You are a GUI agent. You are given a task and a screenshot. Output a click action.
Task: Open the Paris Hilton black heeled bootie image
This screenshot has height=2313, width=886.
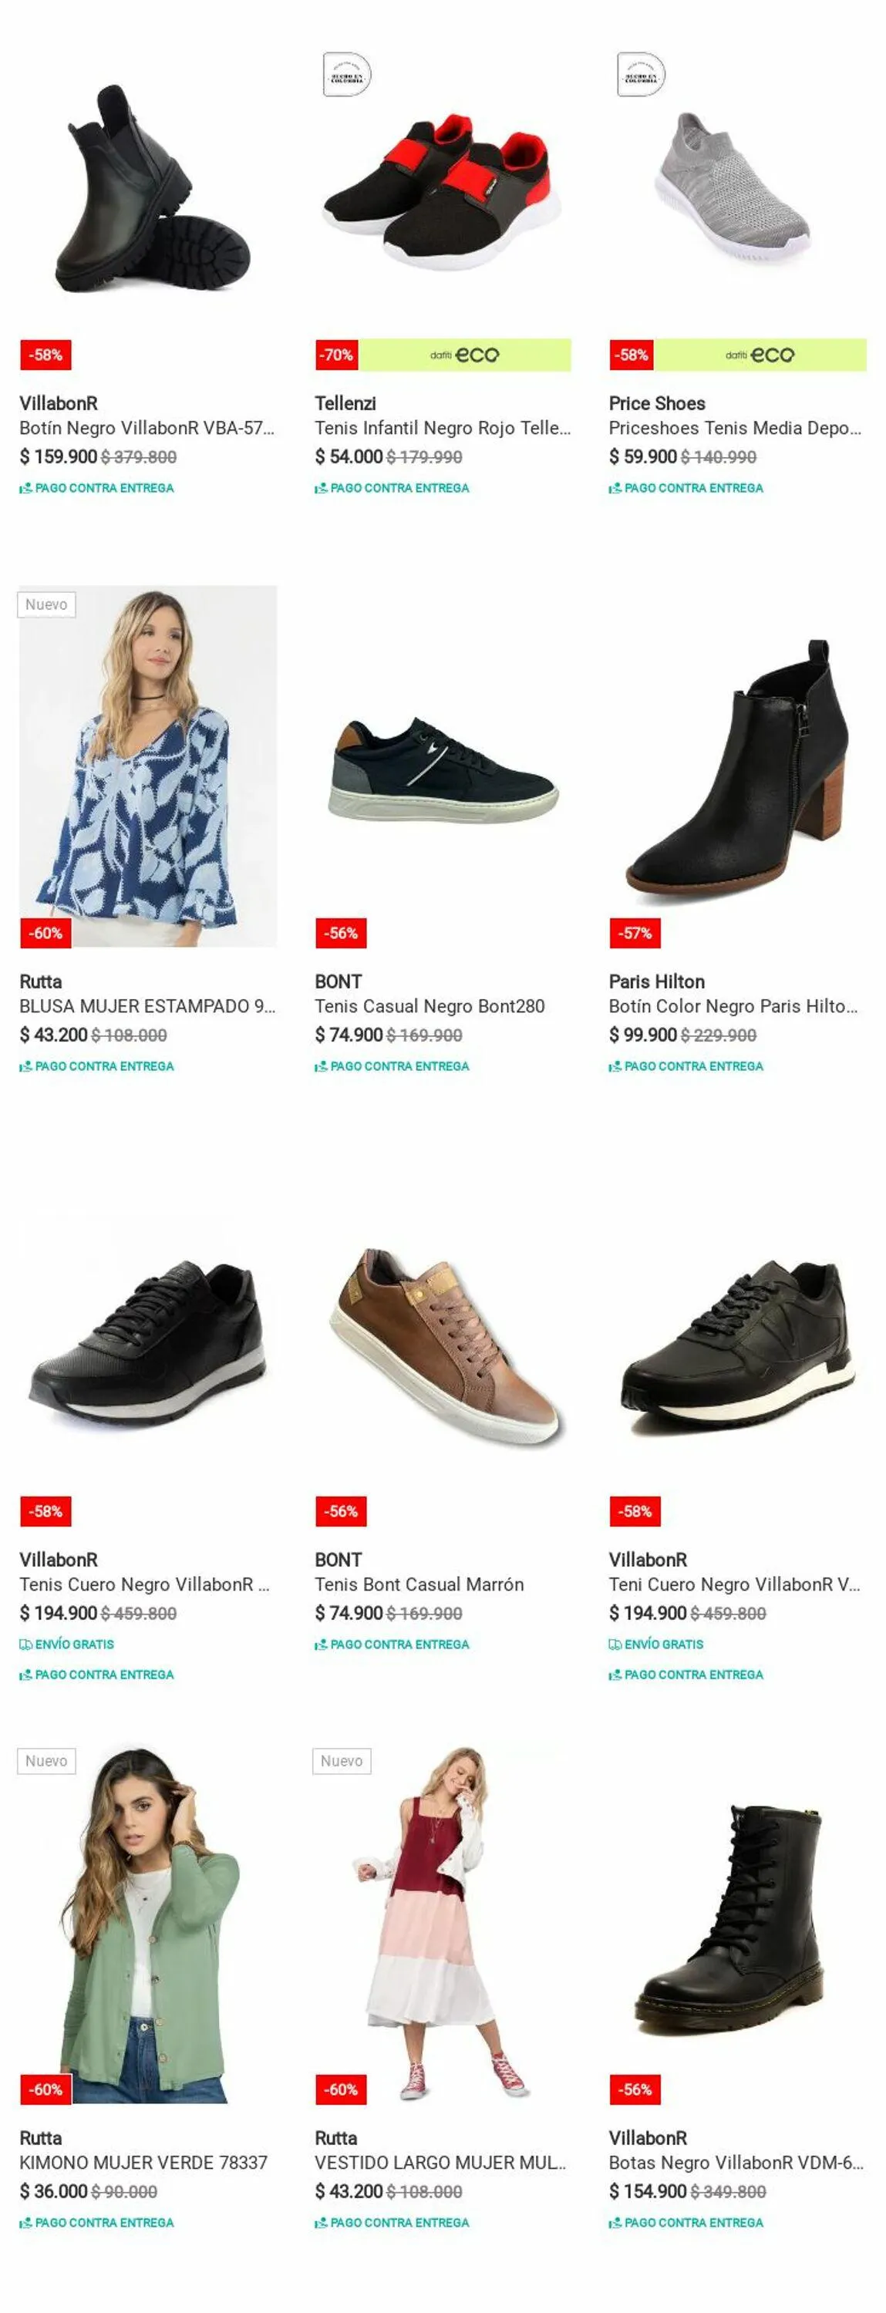pos(738,766)
